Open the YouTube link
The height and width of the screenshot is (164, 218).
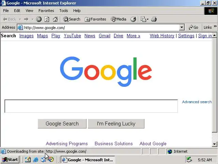click(x=72, y=36)
